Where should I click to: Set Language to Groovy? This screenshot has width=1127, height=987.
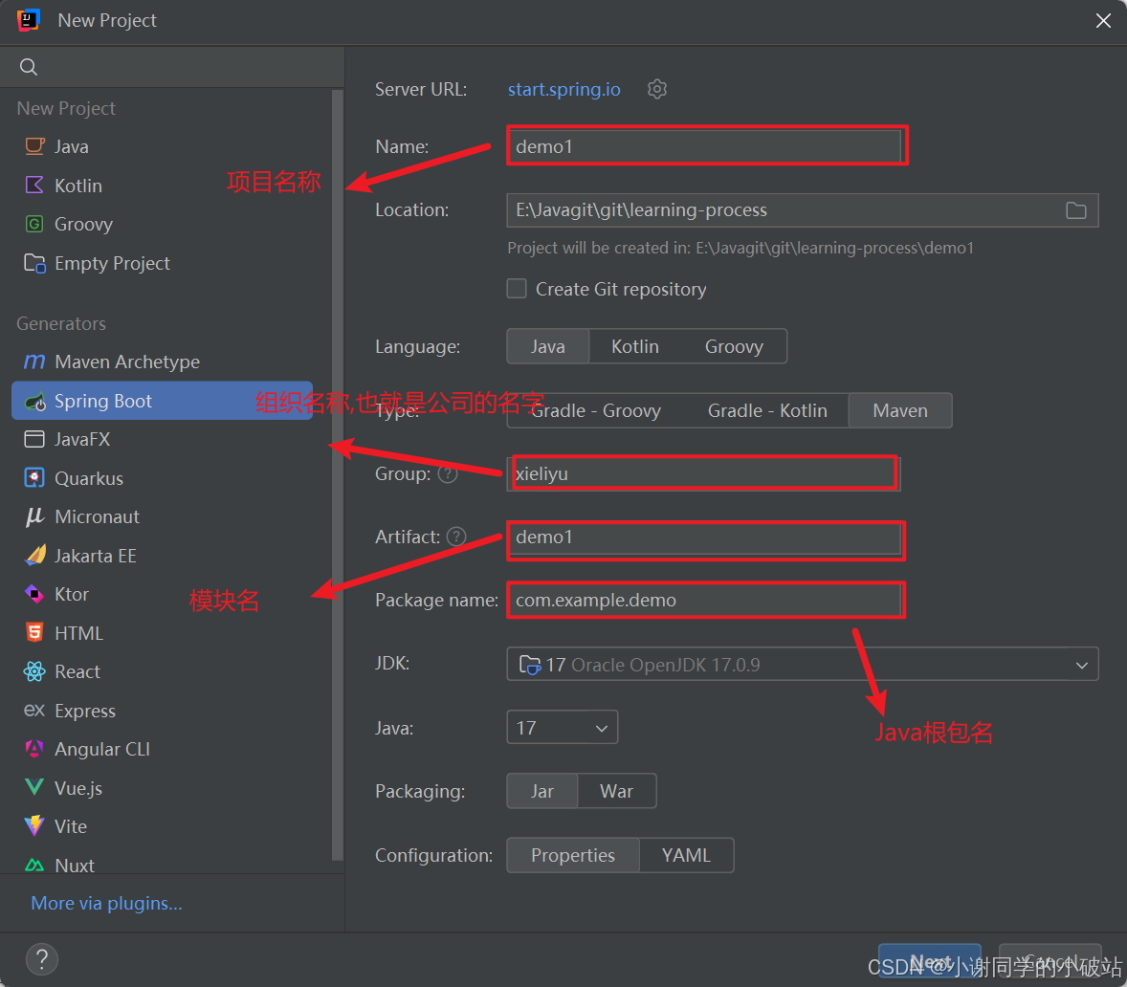[734, 346]
